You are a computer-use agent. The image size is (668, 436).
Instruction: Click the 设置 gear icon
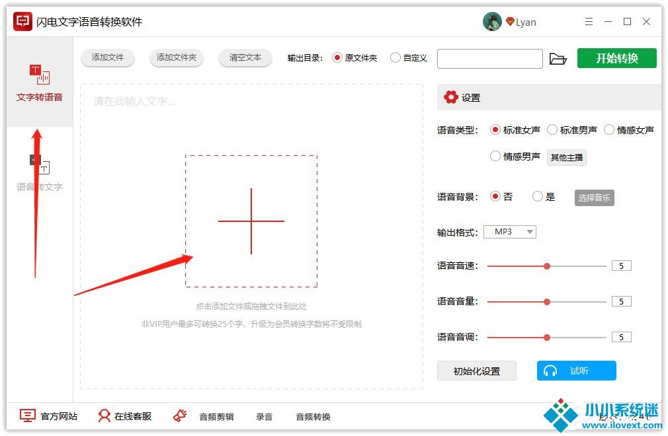coord(450,97)
